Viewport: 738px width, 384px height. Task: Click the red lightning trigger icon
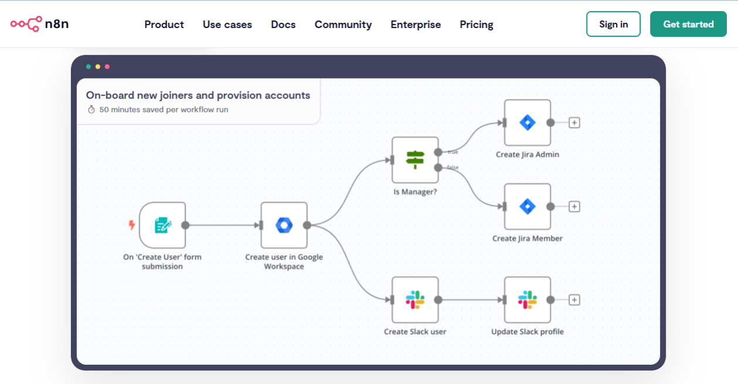132,225
